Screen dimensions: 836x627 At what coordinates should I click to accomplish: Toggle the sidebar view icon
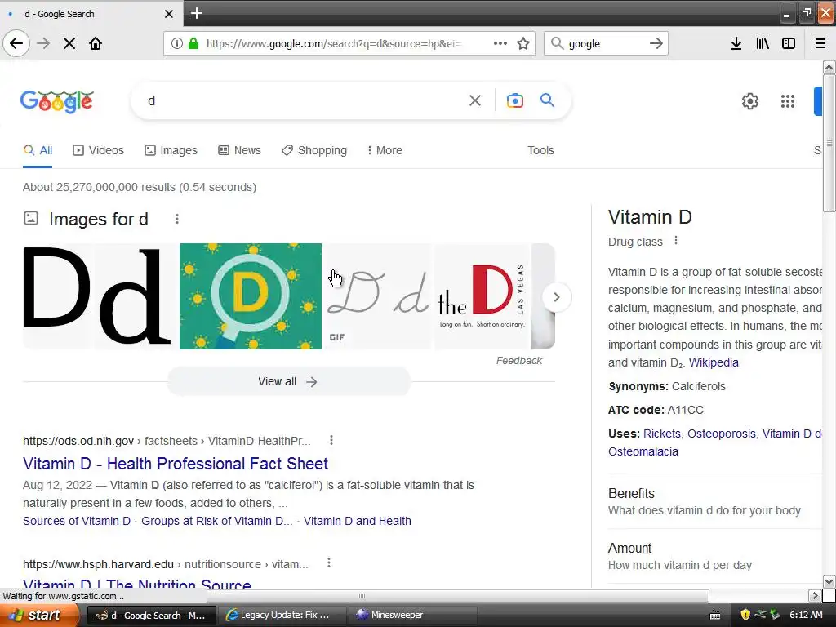789,43
